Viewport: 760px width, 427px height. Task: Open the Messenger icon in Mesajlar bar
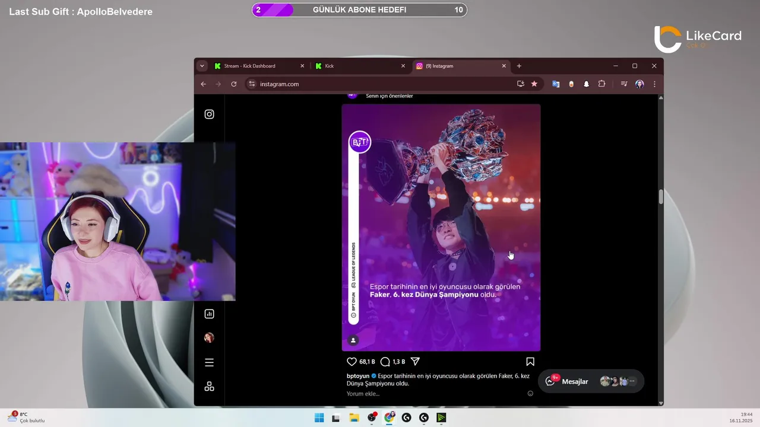pyautogui.click(x=550, y=381)
